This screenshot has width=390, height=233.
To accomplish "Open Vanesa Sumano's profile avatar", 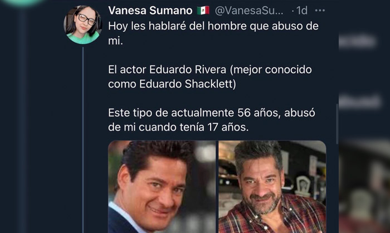I will tap(83, 25).
